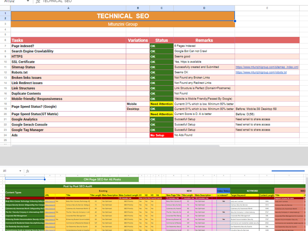Image resolution: width=308 pixels, height=231 pixels.
Task: Click the Google Tag Manager cell
Action: (x=68, y=130)
